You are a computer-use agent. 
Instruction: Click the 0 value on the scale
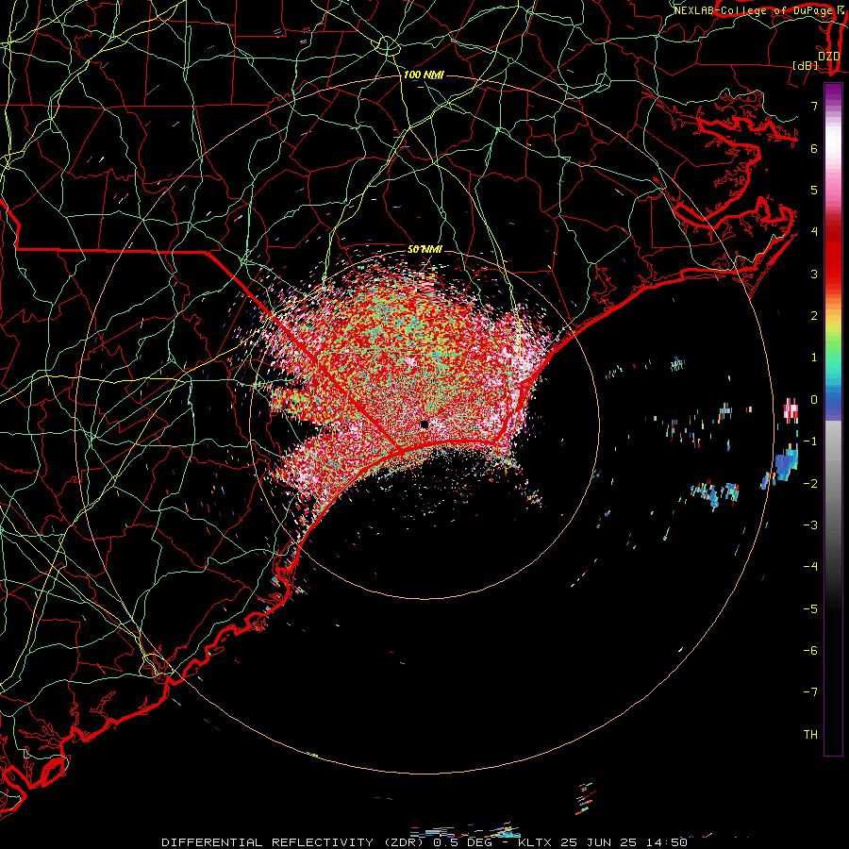point(814,400)
